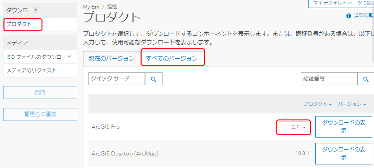
Task: Expand the プロダクト sort dropdown
Action: 318,104
